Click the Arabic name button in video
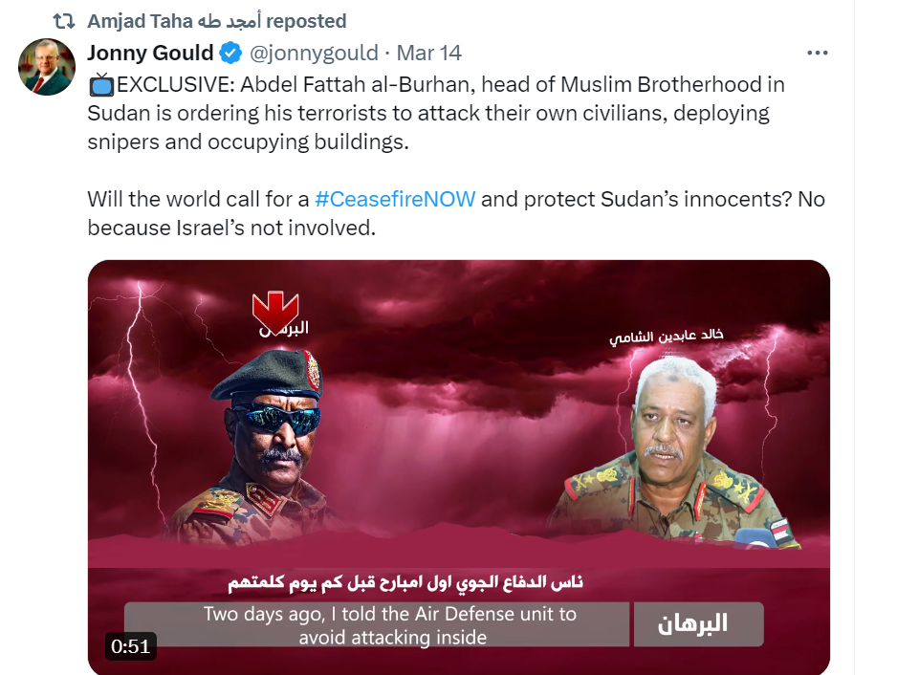The image size is (897, 675). (x=698, y=624)
